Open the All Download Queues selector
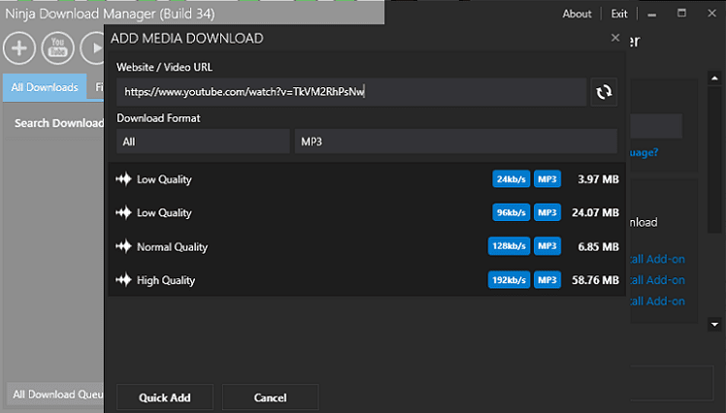726x413 pixels. click(55, 394)
